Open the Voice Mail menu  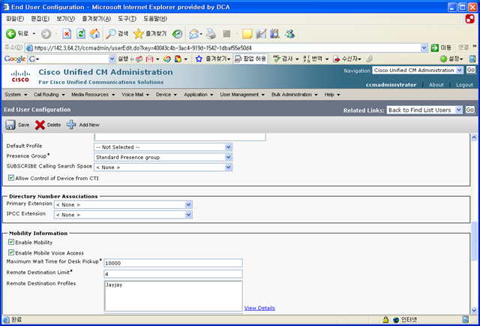click(135, 95)
